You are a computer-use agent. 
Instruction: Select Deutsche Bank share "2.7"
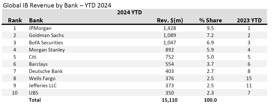click(211, 71)
